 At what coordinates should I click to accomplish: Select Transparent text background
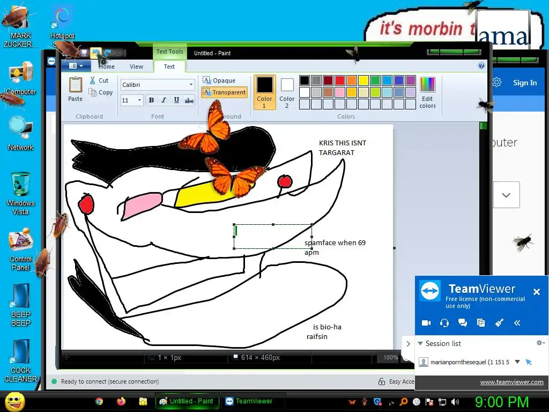[225, 92]
